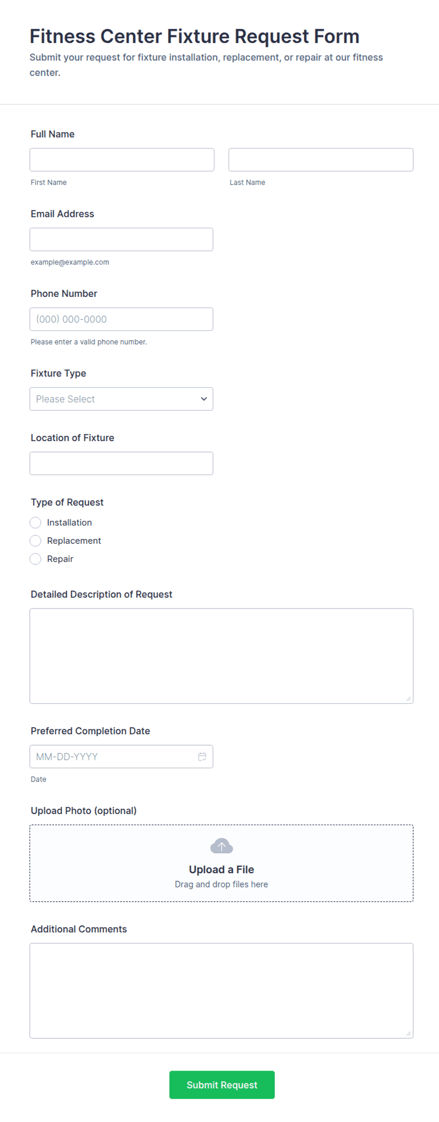
Task: Click the Fixture Type dropdown chevron arrow
Action: tap(204, 399)
